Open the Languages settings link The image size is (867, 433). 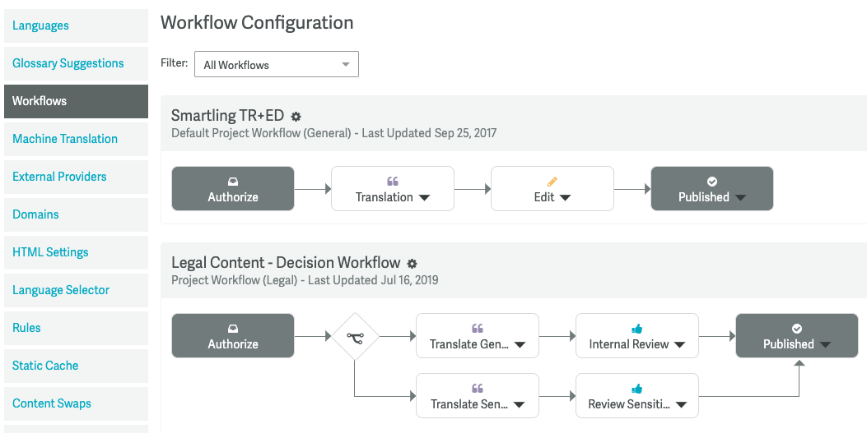(40, 25)
